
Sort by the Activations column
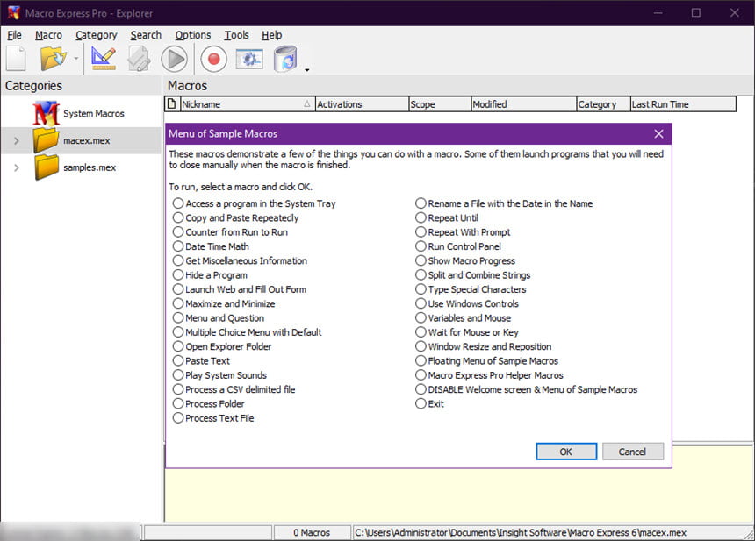(362, 103)
